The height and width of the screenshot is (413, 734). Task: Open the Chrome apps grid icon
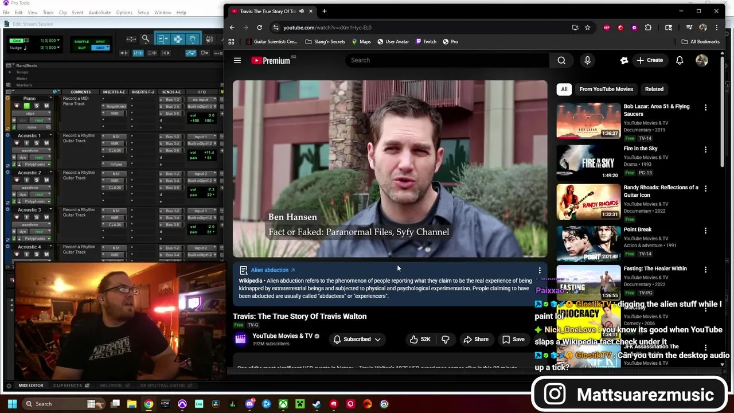pyautogui.click(x=231, y=41)
